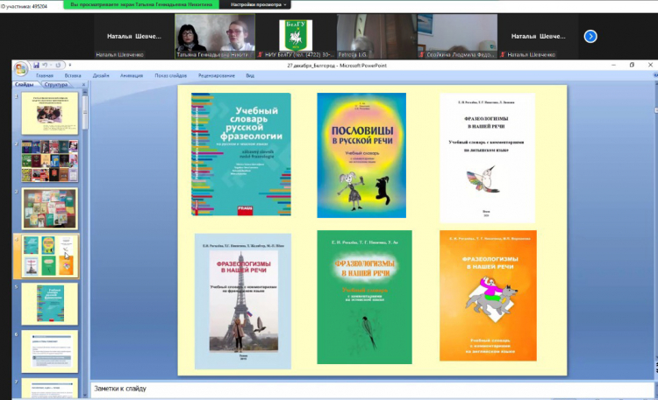
Task: Switch to the Дизайн ribbon tab
Action: (101, 75)
